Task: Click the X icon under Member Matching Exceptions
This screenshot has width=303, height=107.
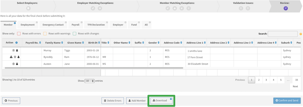Action: point(182,8)
